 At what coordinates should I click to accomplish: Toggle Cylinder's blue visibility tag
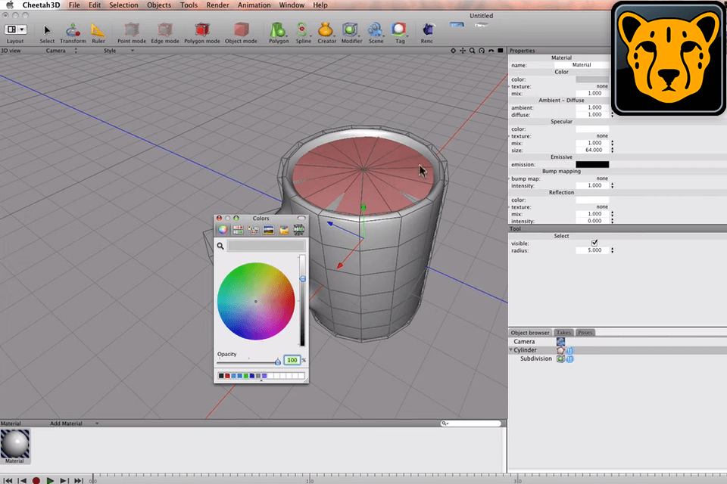(x=569, y=350)
